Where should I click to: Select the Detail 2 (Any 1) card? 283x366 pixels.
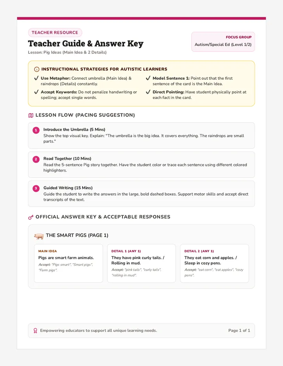214,263
